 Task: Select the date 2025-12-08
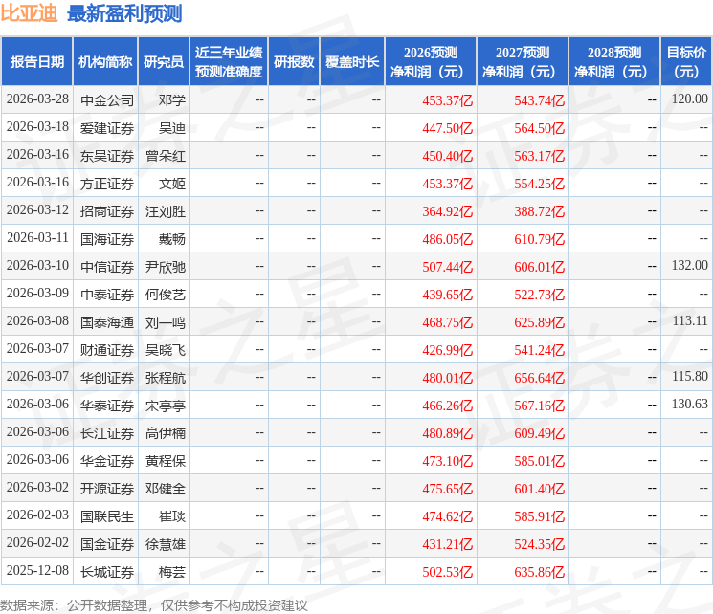pos(37,570)
